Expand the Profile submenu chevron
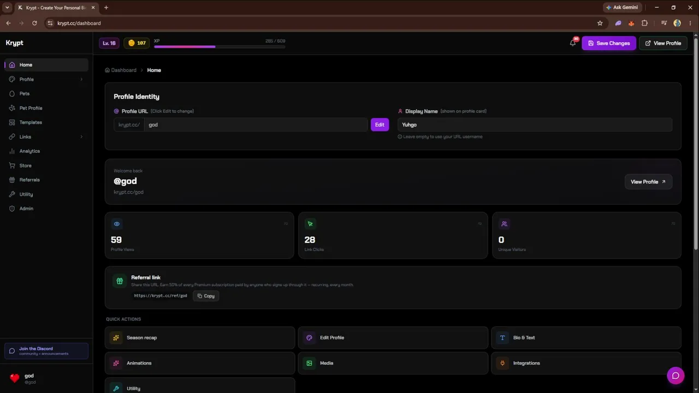Image resolution: width=699 pixels, height=393 pixels. point(81,79)
